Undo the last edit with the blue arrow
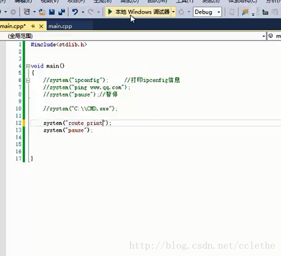This screenshot has height=256, width=281. coord(75,12)
